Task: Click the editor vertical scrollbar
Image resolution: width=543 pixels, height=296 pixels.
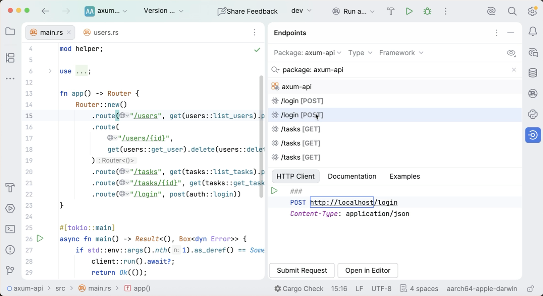Action: tap(261, 137)
